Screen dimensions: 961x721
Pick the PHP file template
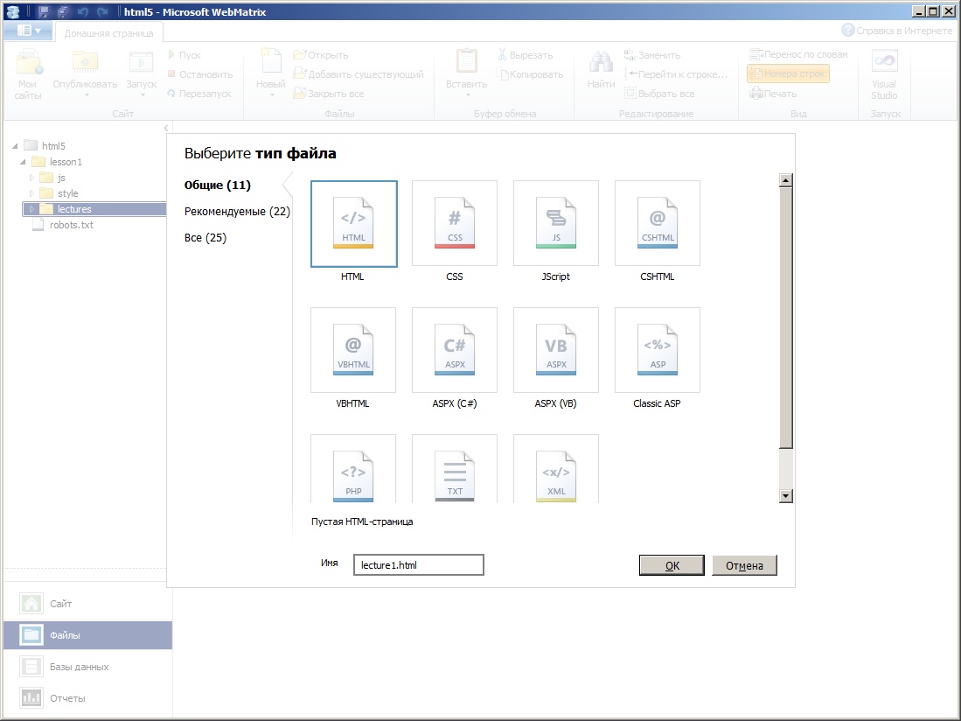point(353,469)
